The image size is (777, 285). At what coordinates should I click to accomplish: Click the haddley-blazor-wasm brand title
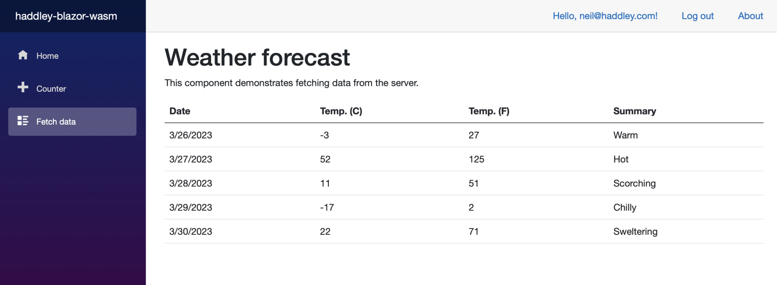point(66,16)
